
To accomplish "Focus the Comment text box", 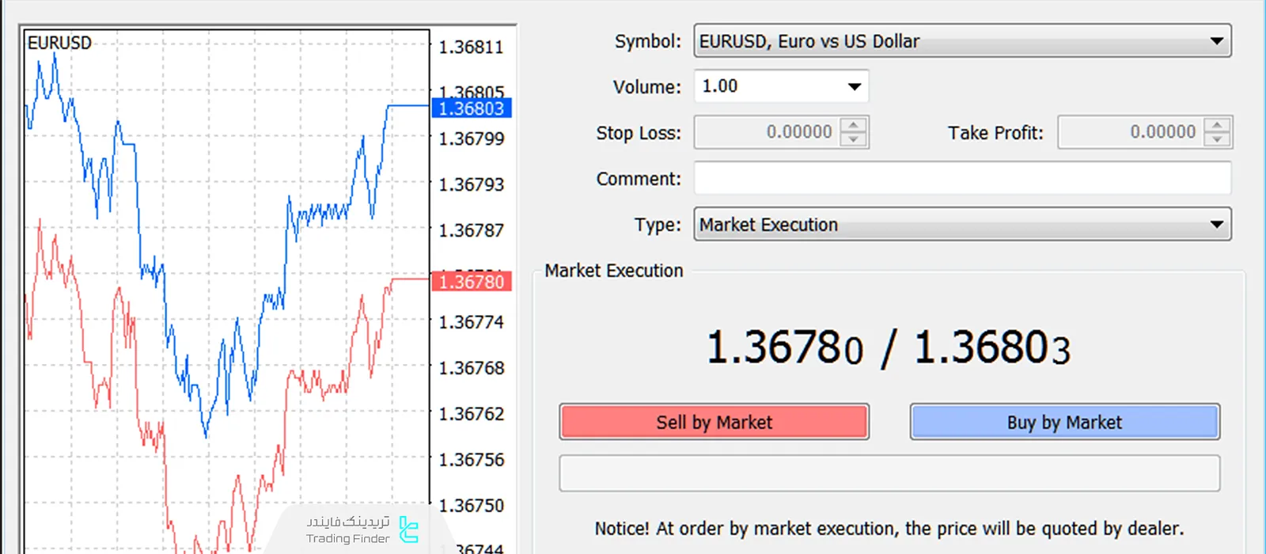I will tap(962, 178).
